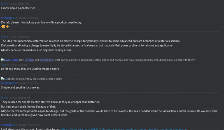Click the "I know about piezoelectrics" message text
The image size is (224, 130).
(x=18, y=8)
